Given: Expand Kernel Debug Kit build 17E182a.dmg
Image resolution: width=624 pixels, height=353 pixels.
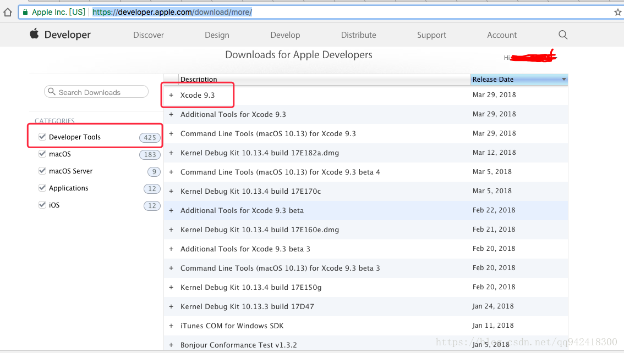Looking at the screenshot, I should click(171, 153).
